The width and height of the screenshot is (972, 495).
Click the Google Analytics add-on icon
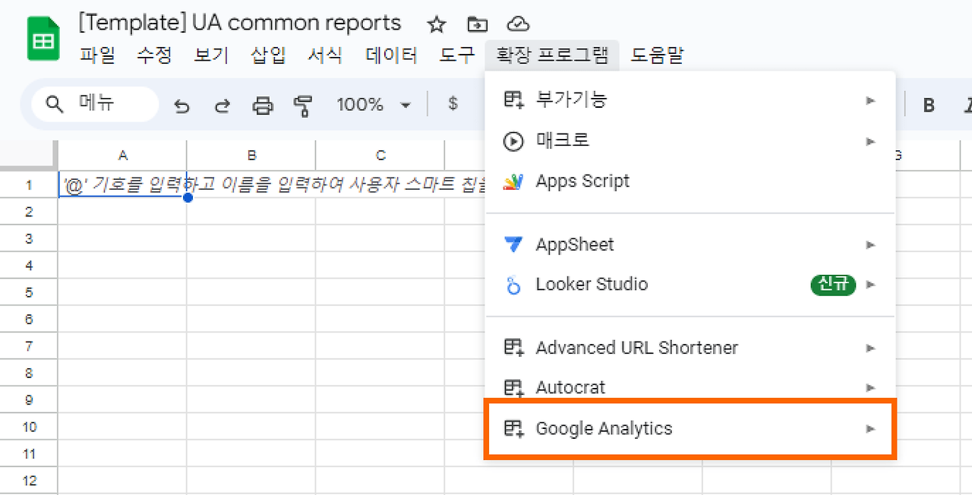point(514,429)
